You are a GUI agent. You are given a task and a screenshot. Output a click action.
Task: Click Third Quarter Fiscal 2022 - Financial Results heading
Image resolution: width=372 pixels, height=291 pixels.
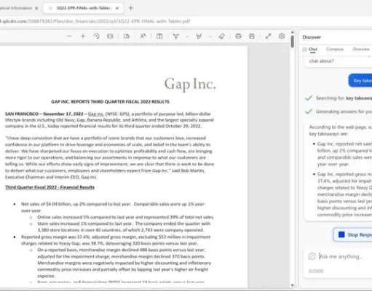tap(50, 187)
